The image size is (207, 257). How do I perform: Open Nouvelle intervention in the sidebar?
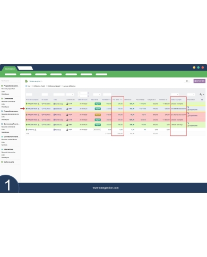8,152
